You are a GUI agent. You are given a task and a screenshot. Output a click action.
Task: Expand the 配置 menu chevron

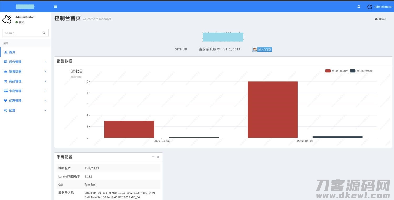[46, 110]
